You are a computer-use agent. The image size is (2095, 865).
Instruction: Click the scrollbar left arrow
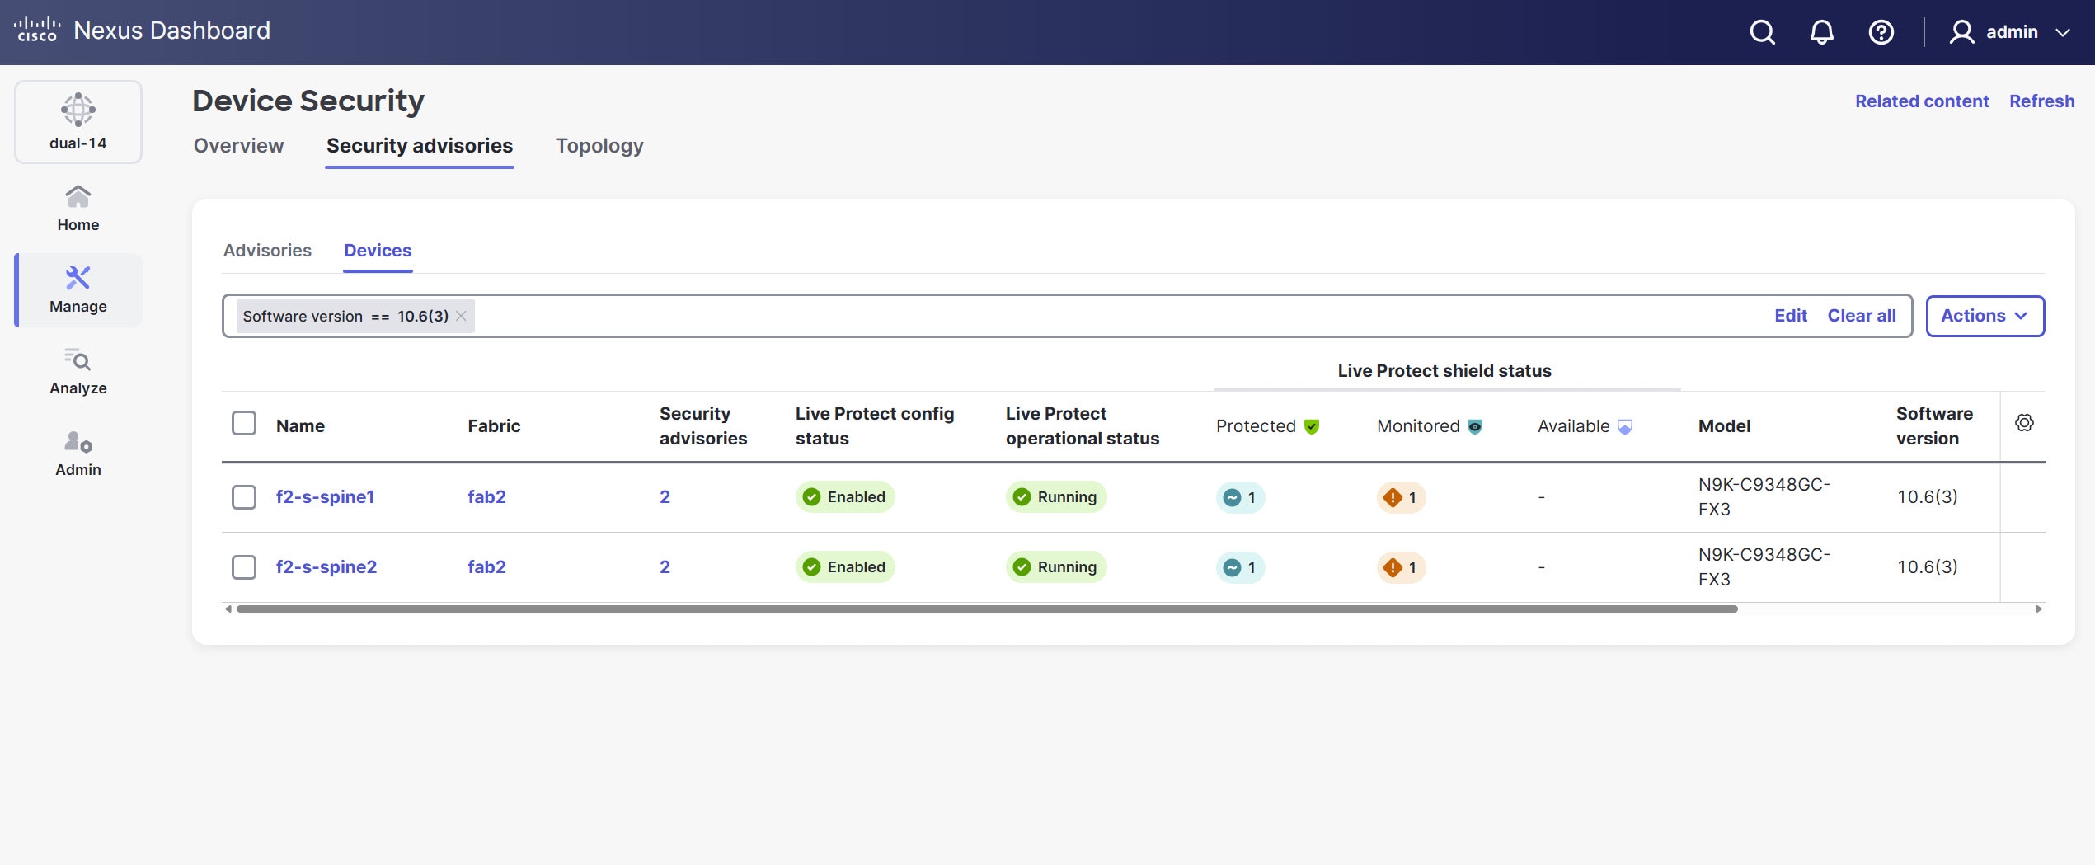[228, 609]
